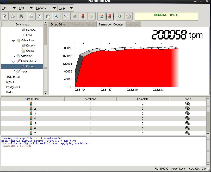Click the Iterations column header
This screenshot has width=211, height=172.
click(x=90, y=99)
